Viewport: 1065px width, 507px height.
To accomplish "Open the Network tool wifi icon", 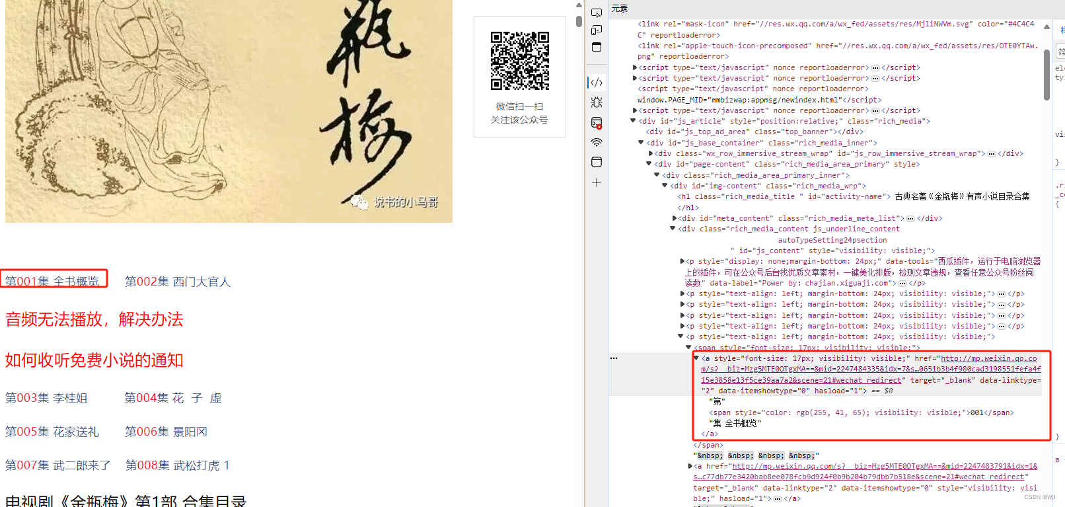I will pos(597,142).
